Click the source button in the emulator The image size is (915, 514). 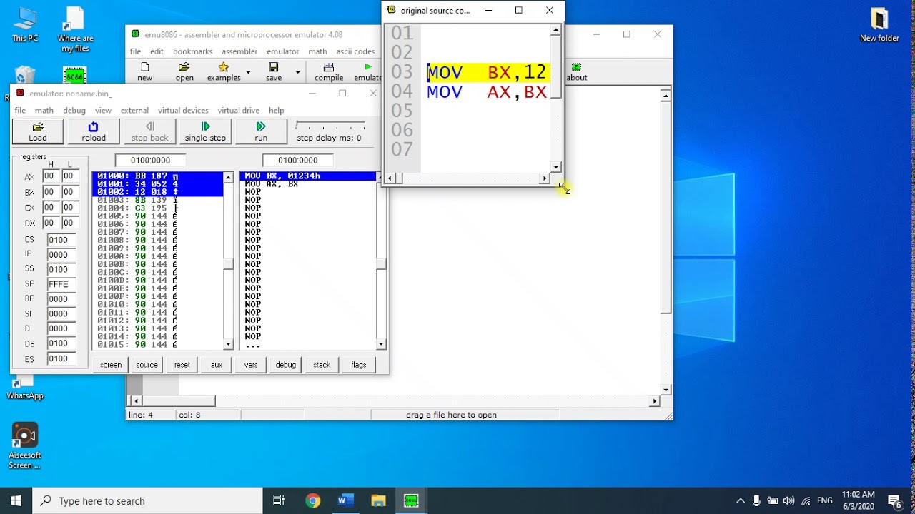tap(147, 365)
